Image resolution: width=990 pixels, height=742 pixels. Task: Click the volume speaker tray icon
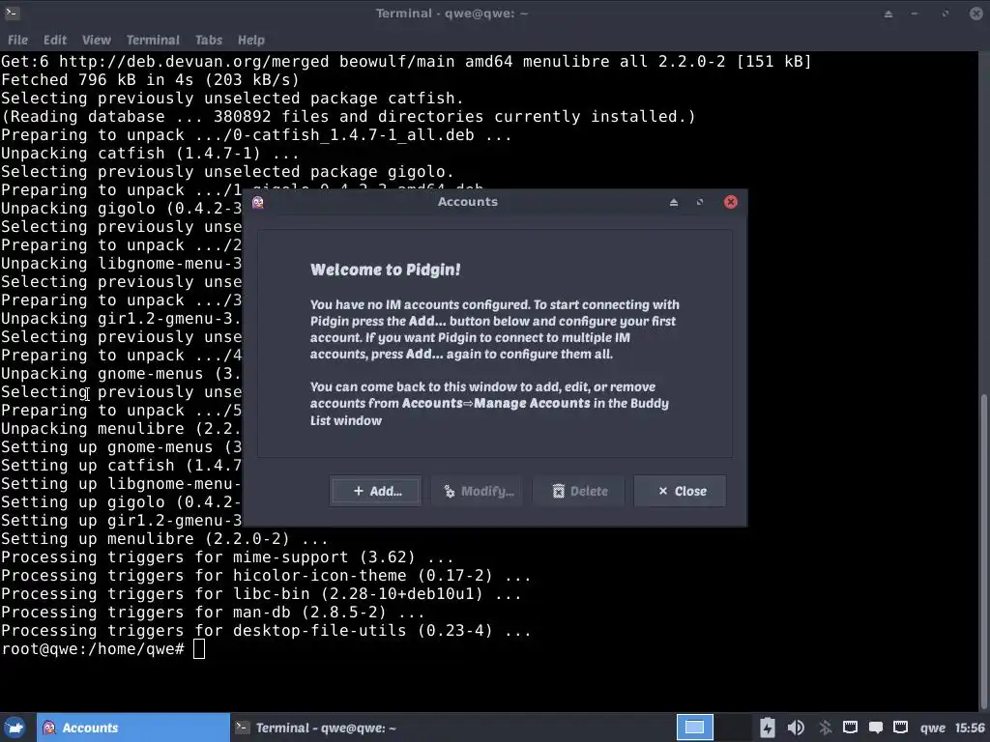797,728
